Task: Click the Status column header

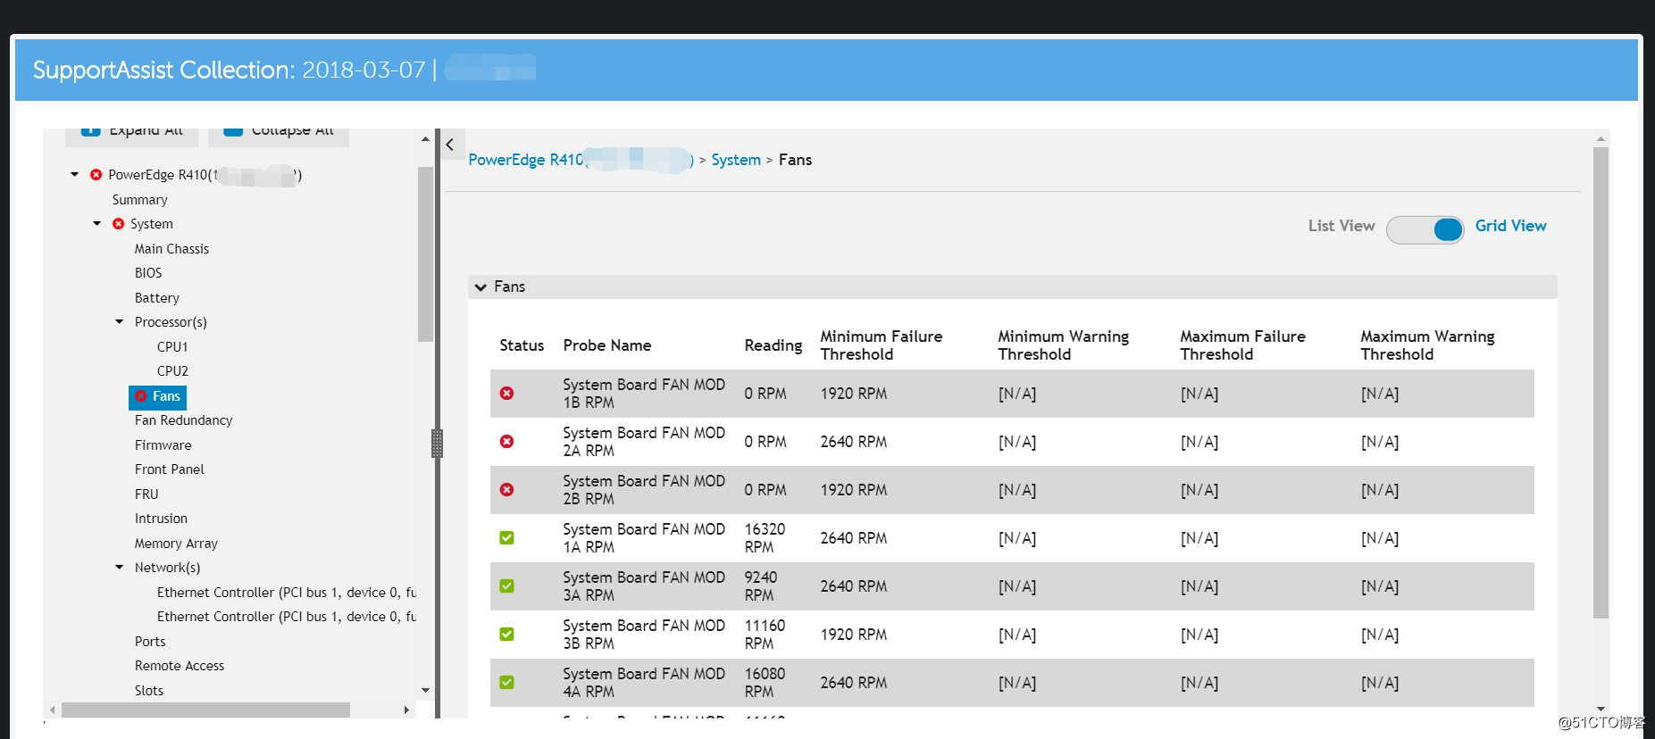Action: (522, 345)
